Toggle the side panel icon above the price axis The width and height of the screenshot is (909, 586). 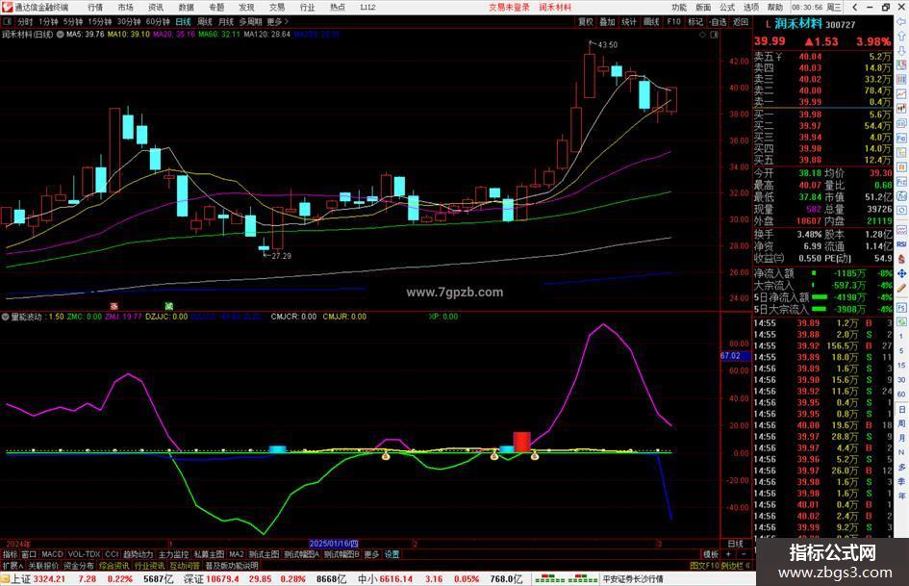point(714,35)
